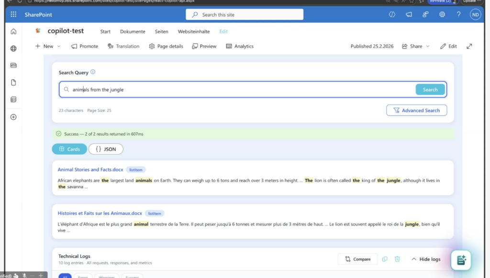The height and width of the screenshot is (278, 490).
Task: Open the Share dropdown chevron
Action: 428,46
